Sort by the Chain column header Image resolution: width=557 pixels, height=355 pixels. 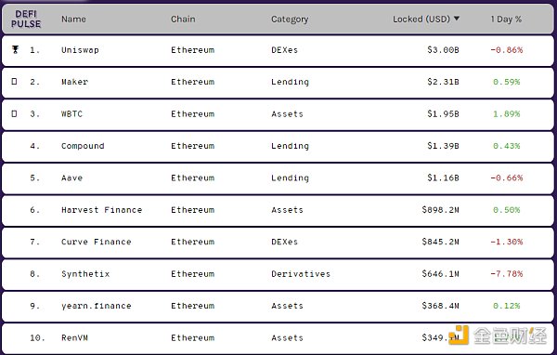click(183, 19)
